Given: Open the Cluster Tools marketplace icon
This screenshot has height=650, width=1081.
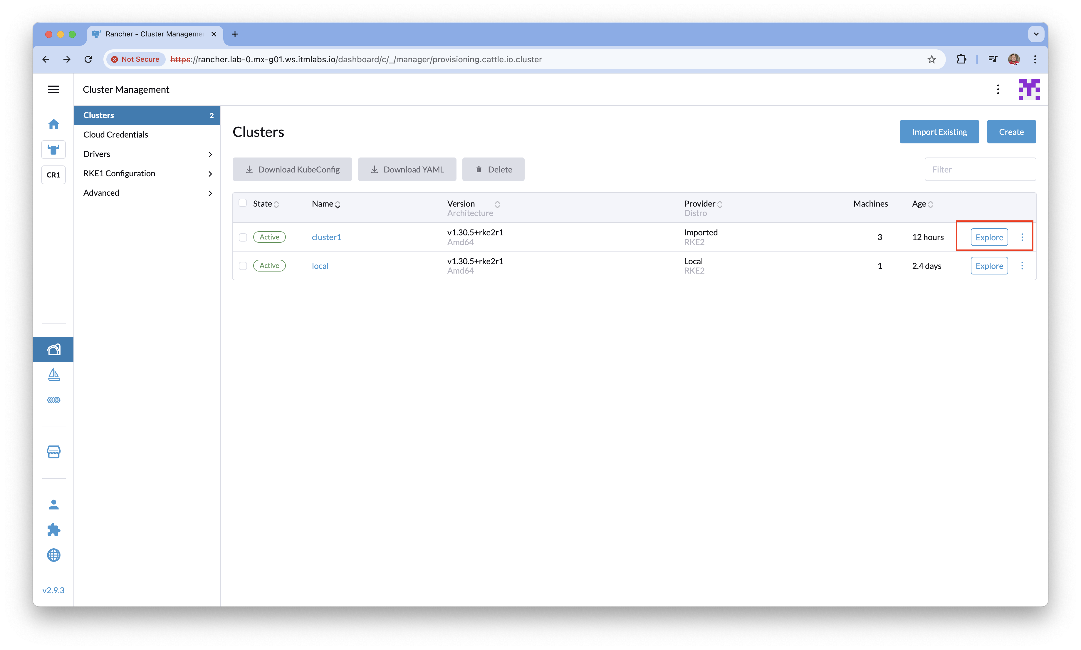Looking at the screenshot, I should [53, 452].
